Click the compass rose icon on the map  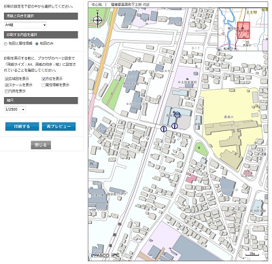(97, 20)
